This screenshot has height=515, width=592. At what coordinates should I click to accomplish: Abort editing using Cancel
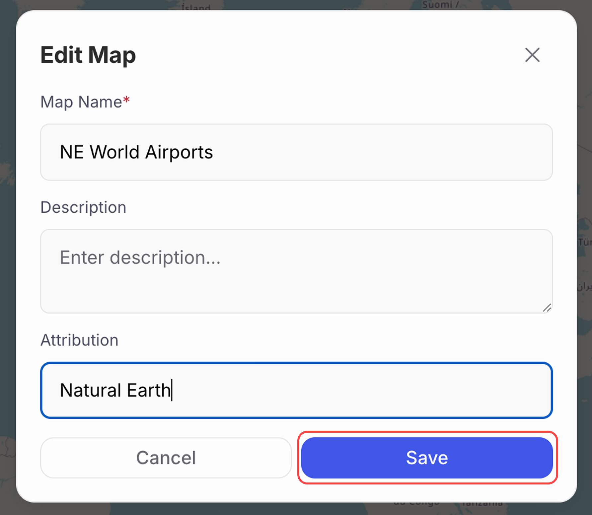click(166, 458)
